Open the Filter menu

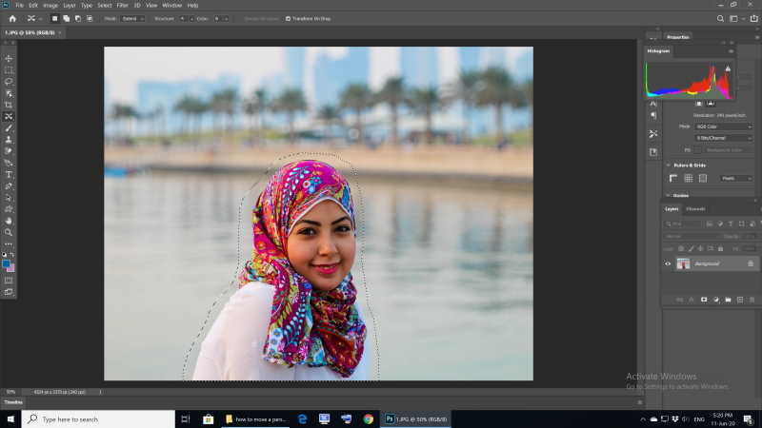pos(123,6)
